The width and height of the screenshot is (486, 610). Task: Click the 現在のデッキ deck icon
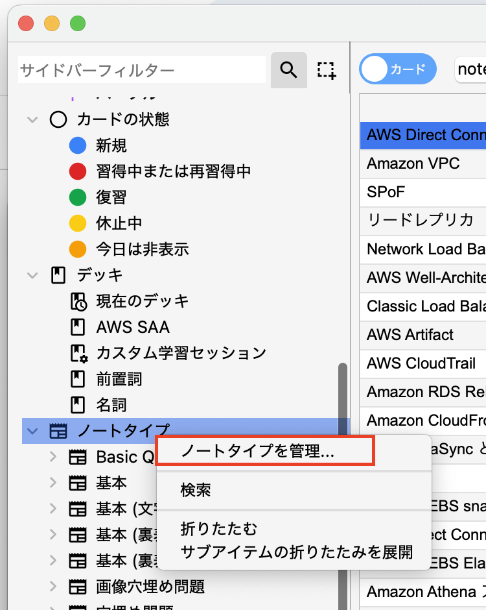pyautogui.click(x=78, y=301)
